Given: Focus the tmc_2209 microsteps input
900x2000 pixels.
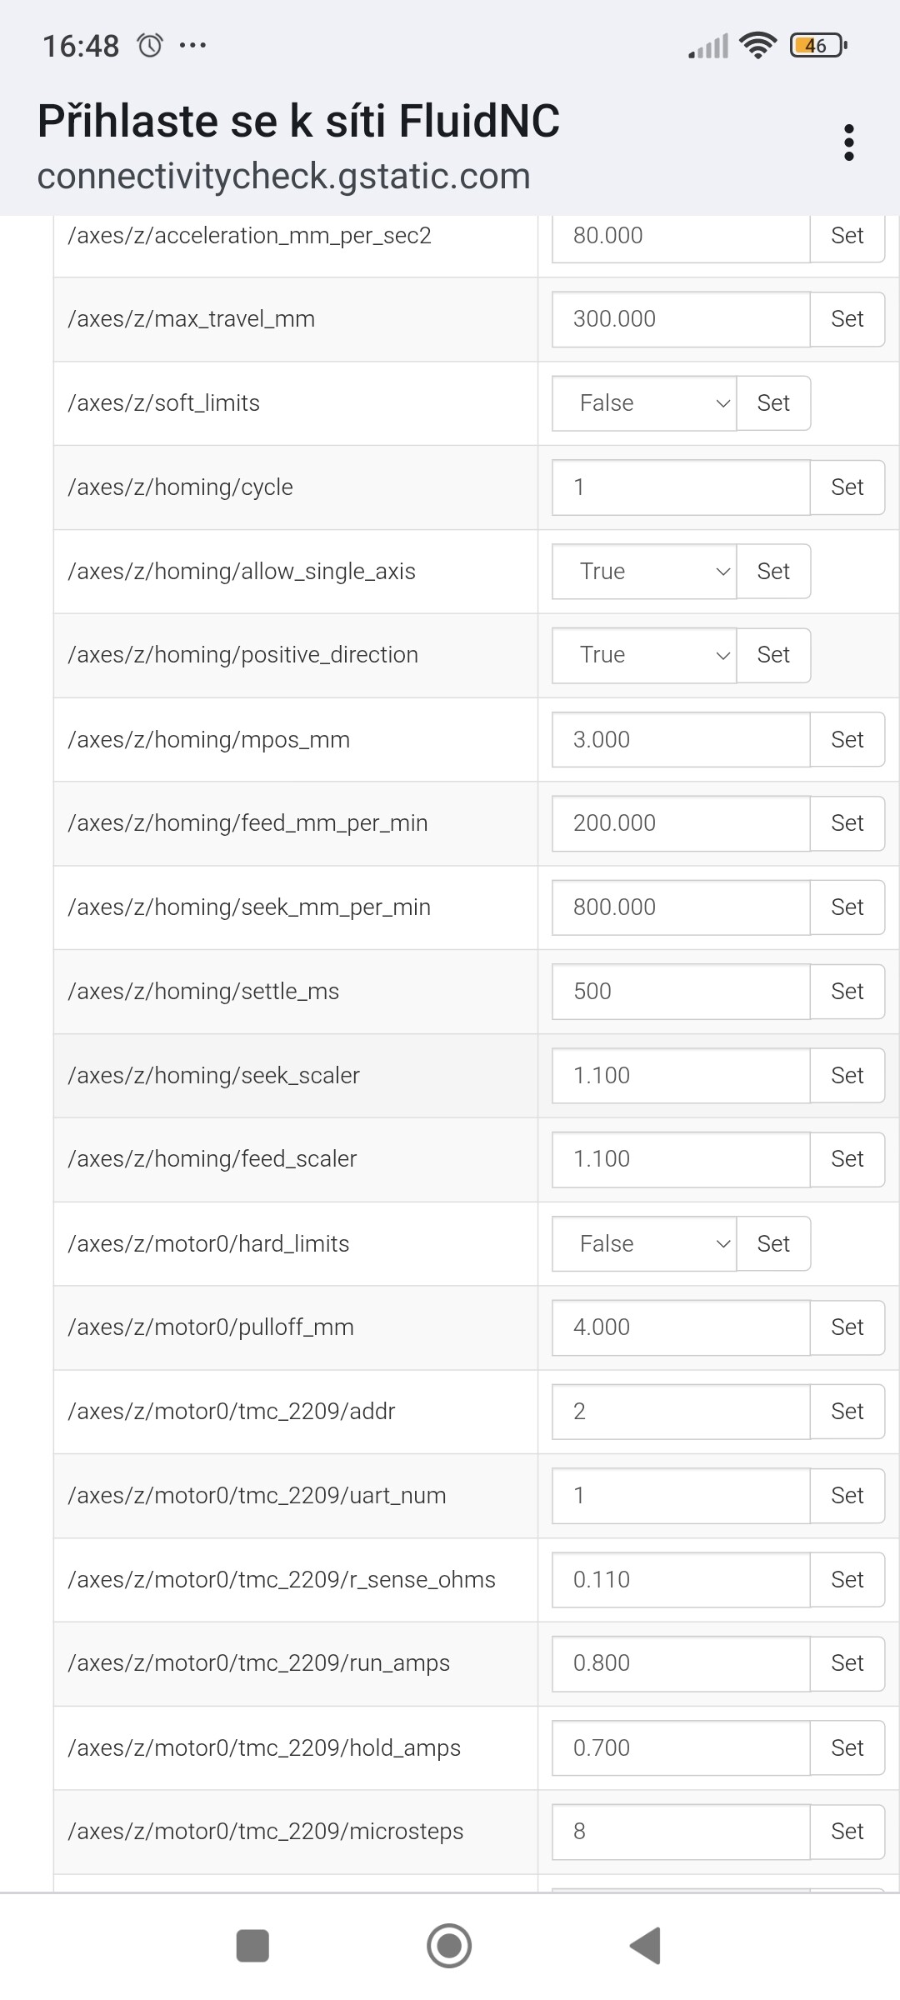Looking at the screenshot, I should pyautogui.click(x=681, y=1831).
